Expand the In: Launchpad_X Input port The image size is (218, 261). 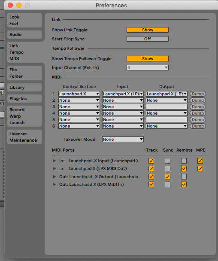click(54, 161)
